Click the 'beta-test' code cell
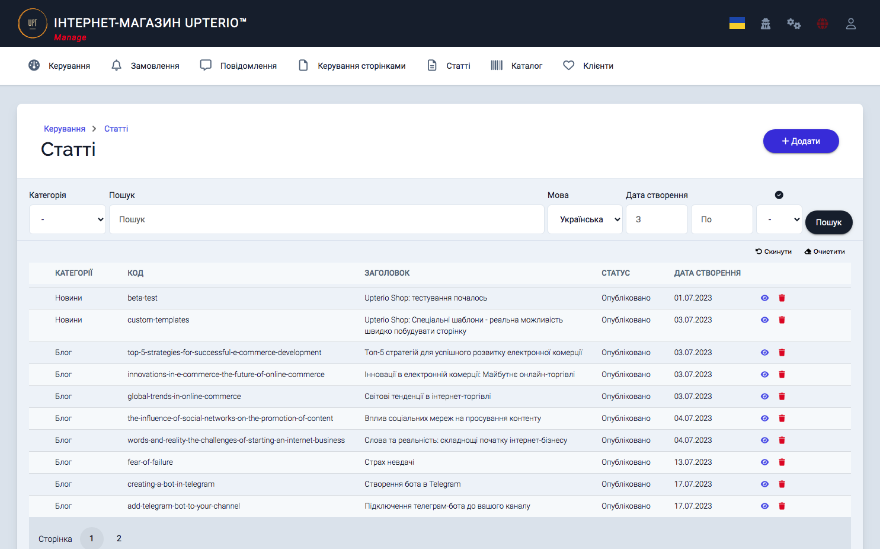 coord(142,298)
